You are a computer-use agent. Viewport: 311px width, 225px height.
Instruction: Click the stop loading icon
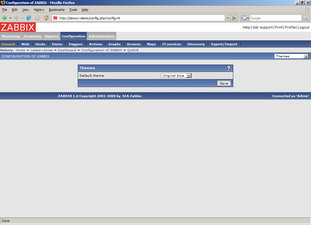[37, 18]
